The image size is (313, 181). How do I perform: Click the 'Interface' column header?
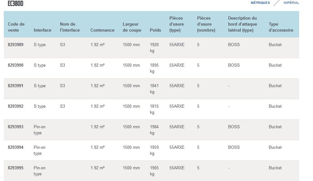pyautogui.click(x=42, y=30)
